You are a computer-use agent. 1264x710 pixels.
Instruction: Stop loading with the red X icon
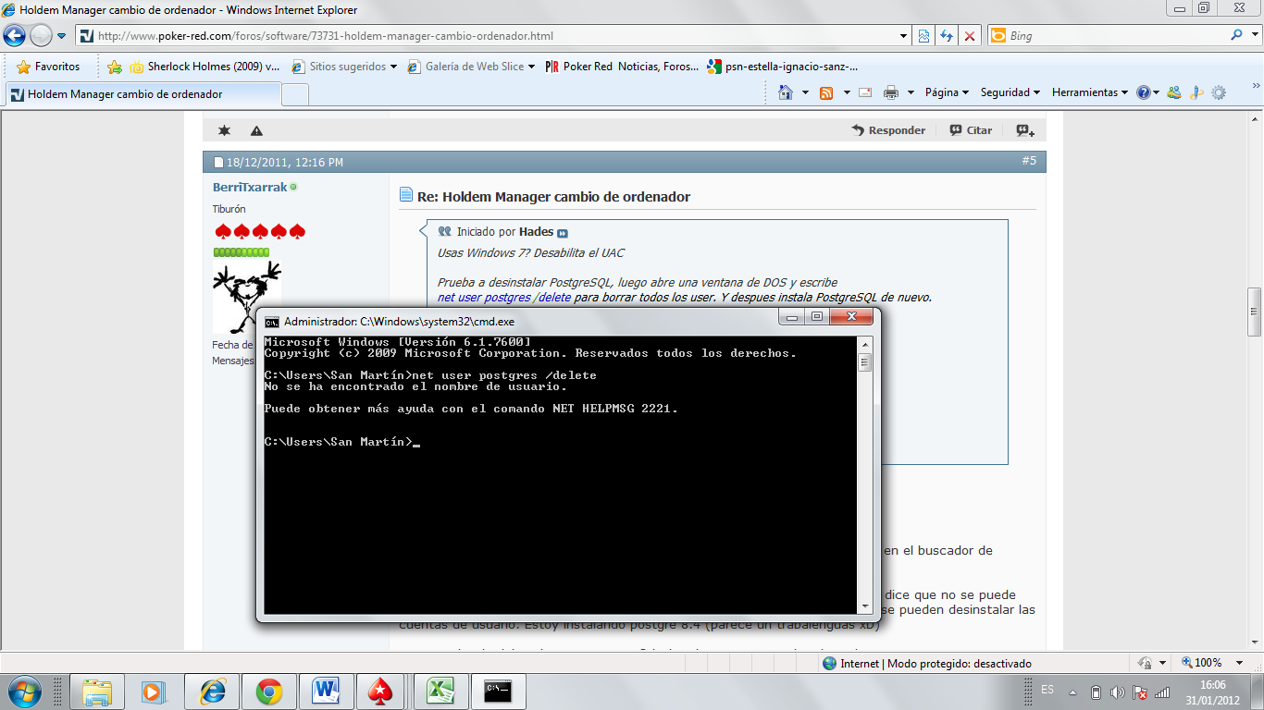(x=970, y=36)
